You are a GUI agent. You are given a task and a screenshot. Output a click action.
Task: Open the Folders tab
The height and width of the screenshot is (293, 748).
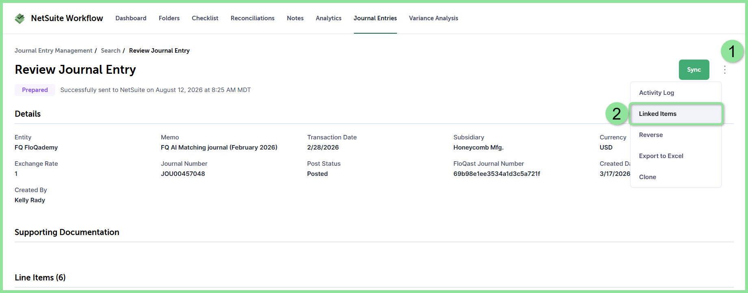(169, 18)
